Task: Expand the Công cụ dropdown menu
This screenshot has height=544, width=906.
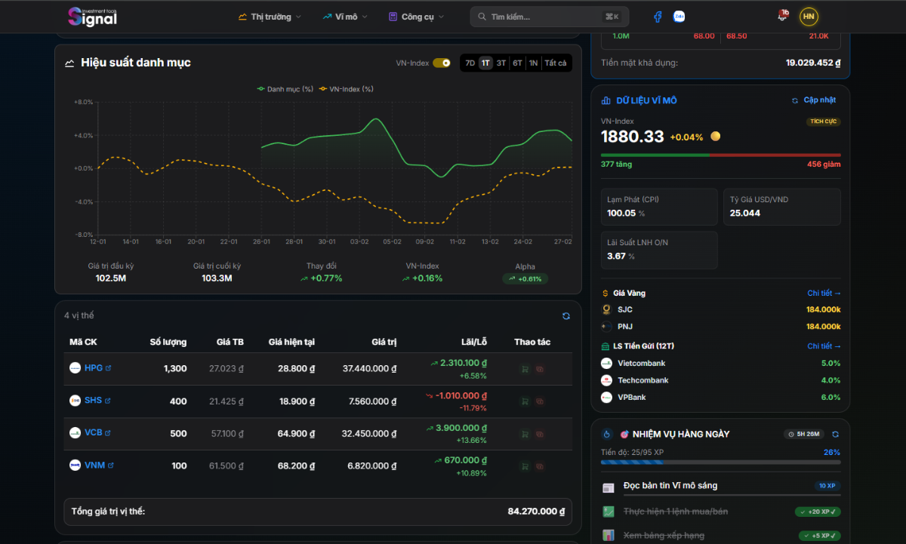Action: click(x=416, y=17)
